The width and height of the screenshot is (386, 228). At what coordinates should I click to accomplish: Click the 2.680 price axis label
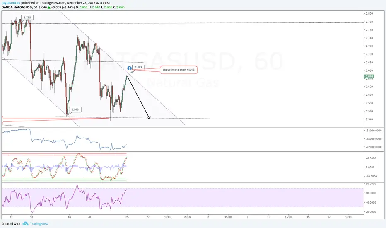[369, 62]
